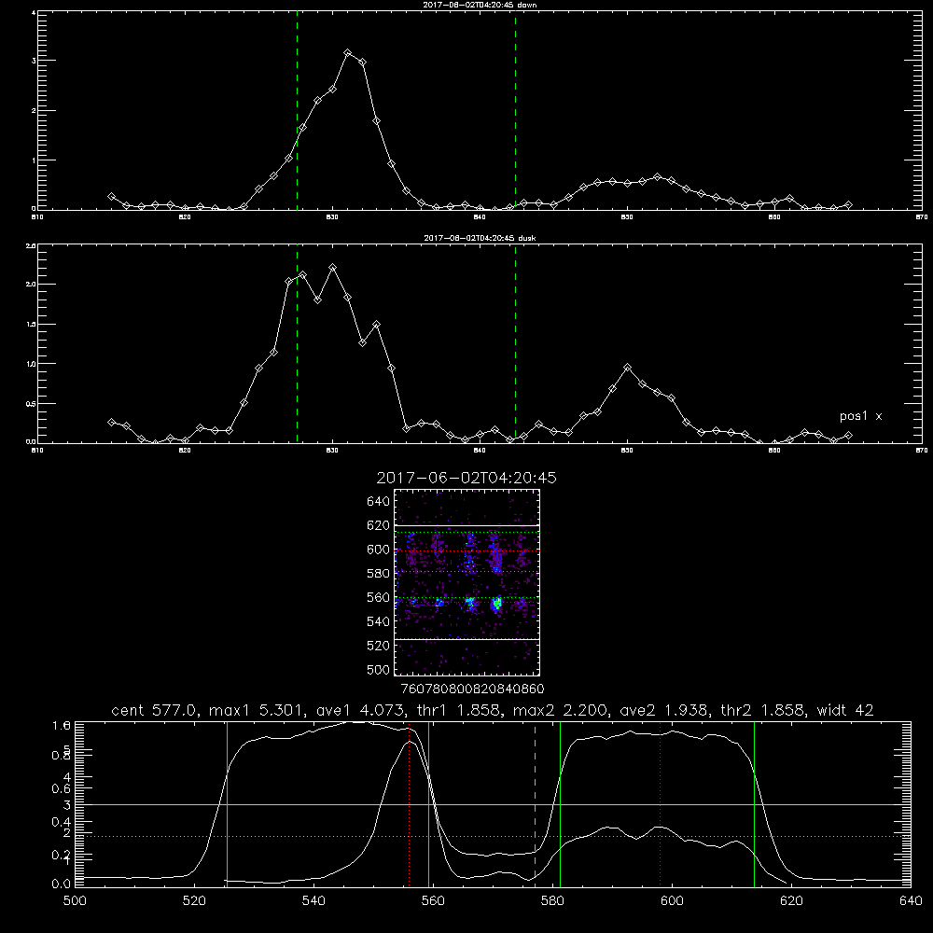
Task: Click the rightmost green solid line in bottom plot
Action: 754,804
